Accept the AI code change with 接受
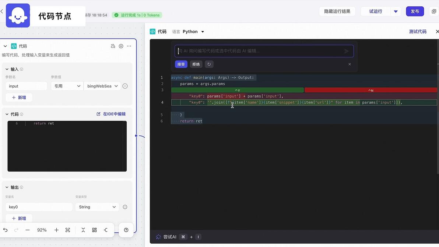Viewport: 439px width, 247px height. pyautogui.click(x=181, y=64)
